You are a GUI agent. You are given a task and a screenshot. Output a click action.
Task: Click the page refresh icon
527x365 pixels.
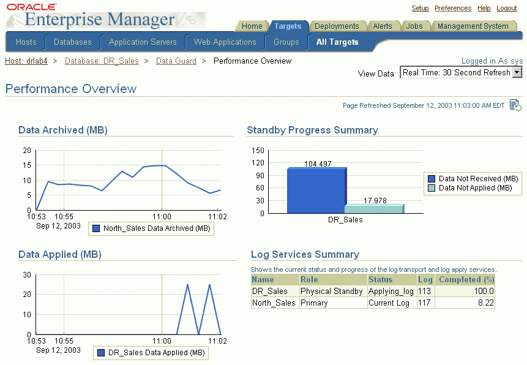pyautogui.click(x=515, y=105)
